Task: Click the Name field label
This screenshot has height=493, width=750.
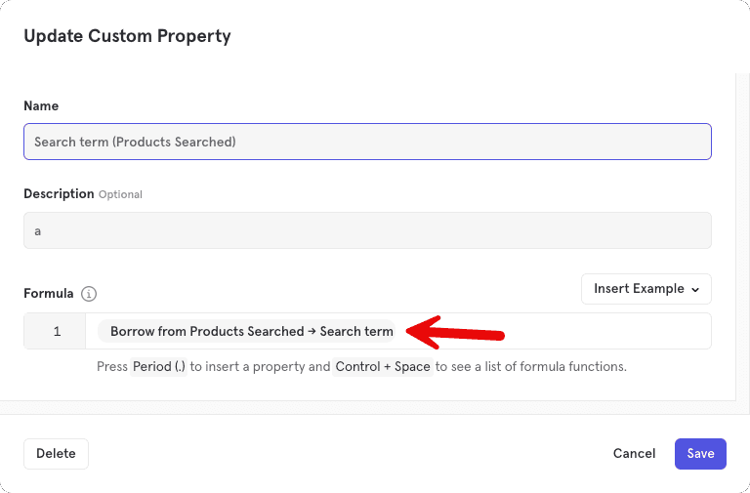Action: coord(41,105)
